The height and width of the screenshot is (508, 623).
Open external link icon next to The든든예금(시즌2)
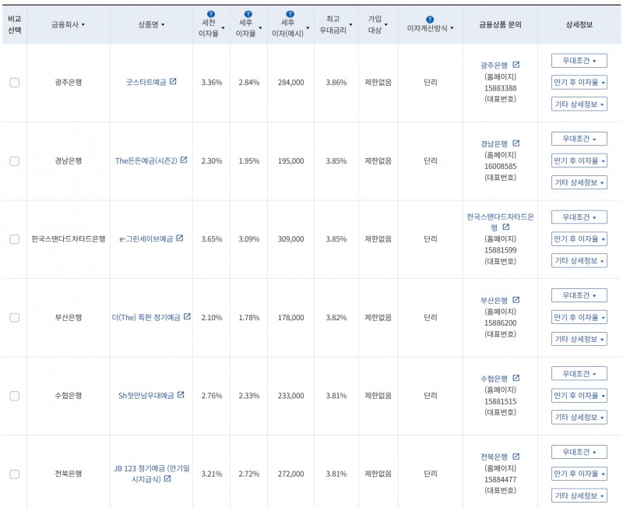(184, 160)
